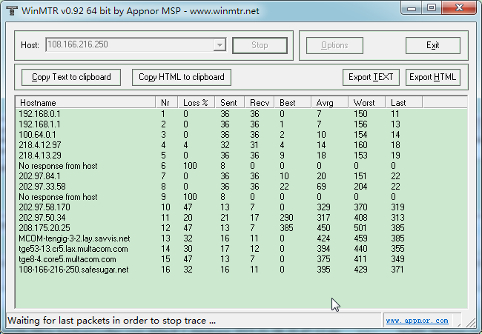Select the Best column header

[x=293, y=102]
